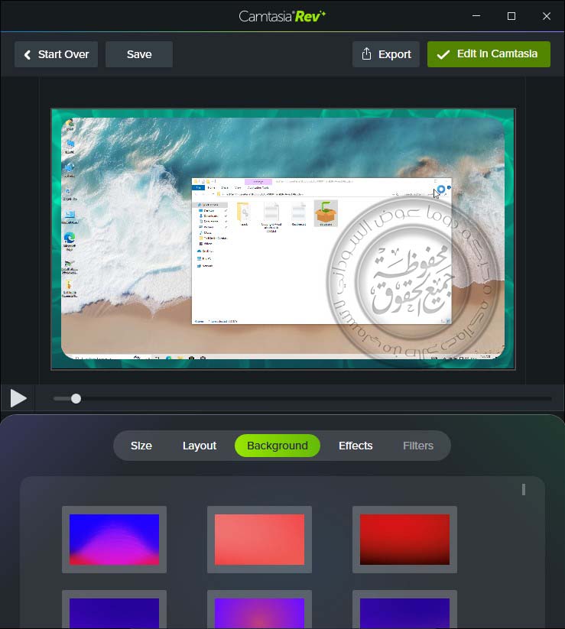Click the background list scrollbar handle
This screenshot has width=565, height=629.
pyautogui.click(x=524, y=489)
